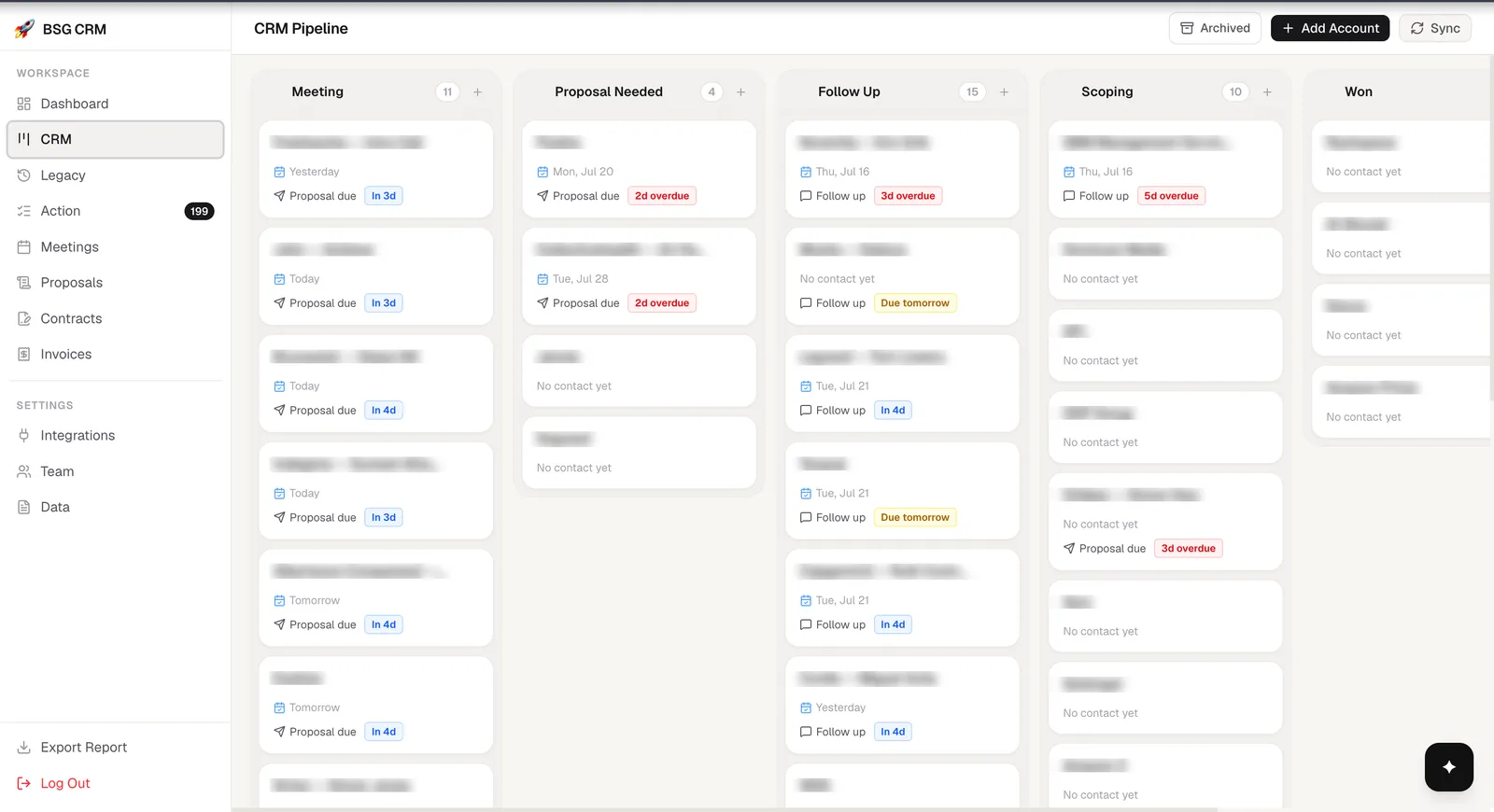
Task: Click the Proposal Needed count badge 4
Action: pos(712,92)
